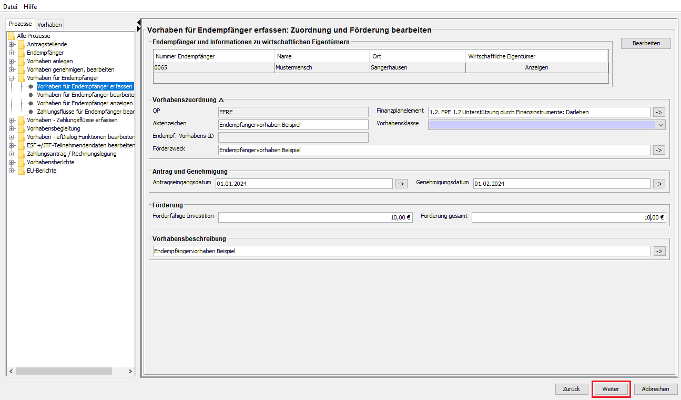The width and height of the screenshot is (681, 400).
Task: Click the Förderfähige Investition amount field
Action: [316, 217]
